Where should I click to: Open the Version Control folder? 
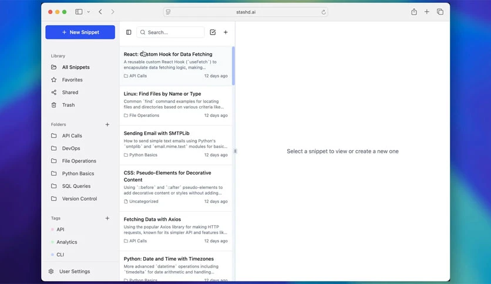80,198
